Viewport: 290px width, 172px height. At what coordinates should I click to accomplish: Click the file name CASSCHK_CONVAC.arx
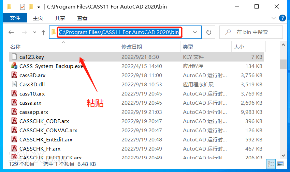coord(48,131)
